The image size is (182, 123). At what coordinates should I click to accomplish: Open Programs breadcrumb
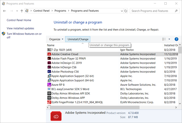[x=60, y=11]
